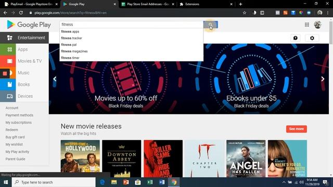
Task: Open Buy gift card link
Action: (15, 137)
